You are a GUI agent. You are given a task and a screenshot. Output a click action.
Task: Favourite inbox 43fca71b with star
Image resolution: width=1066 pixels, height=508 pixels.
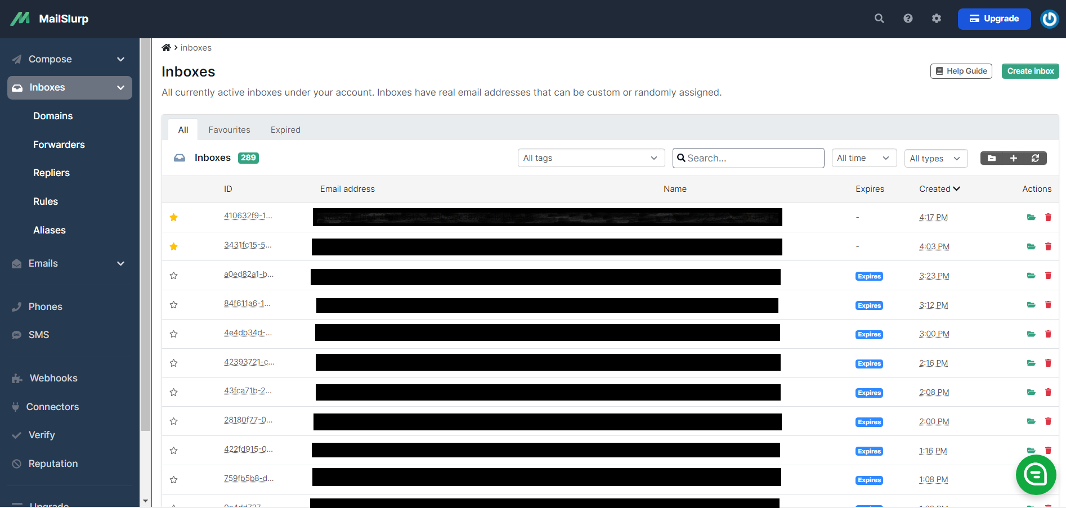point(174,393)
